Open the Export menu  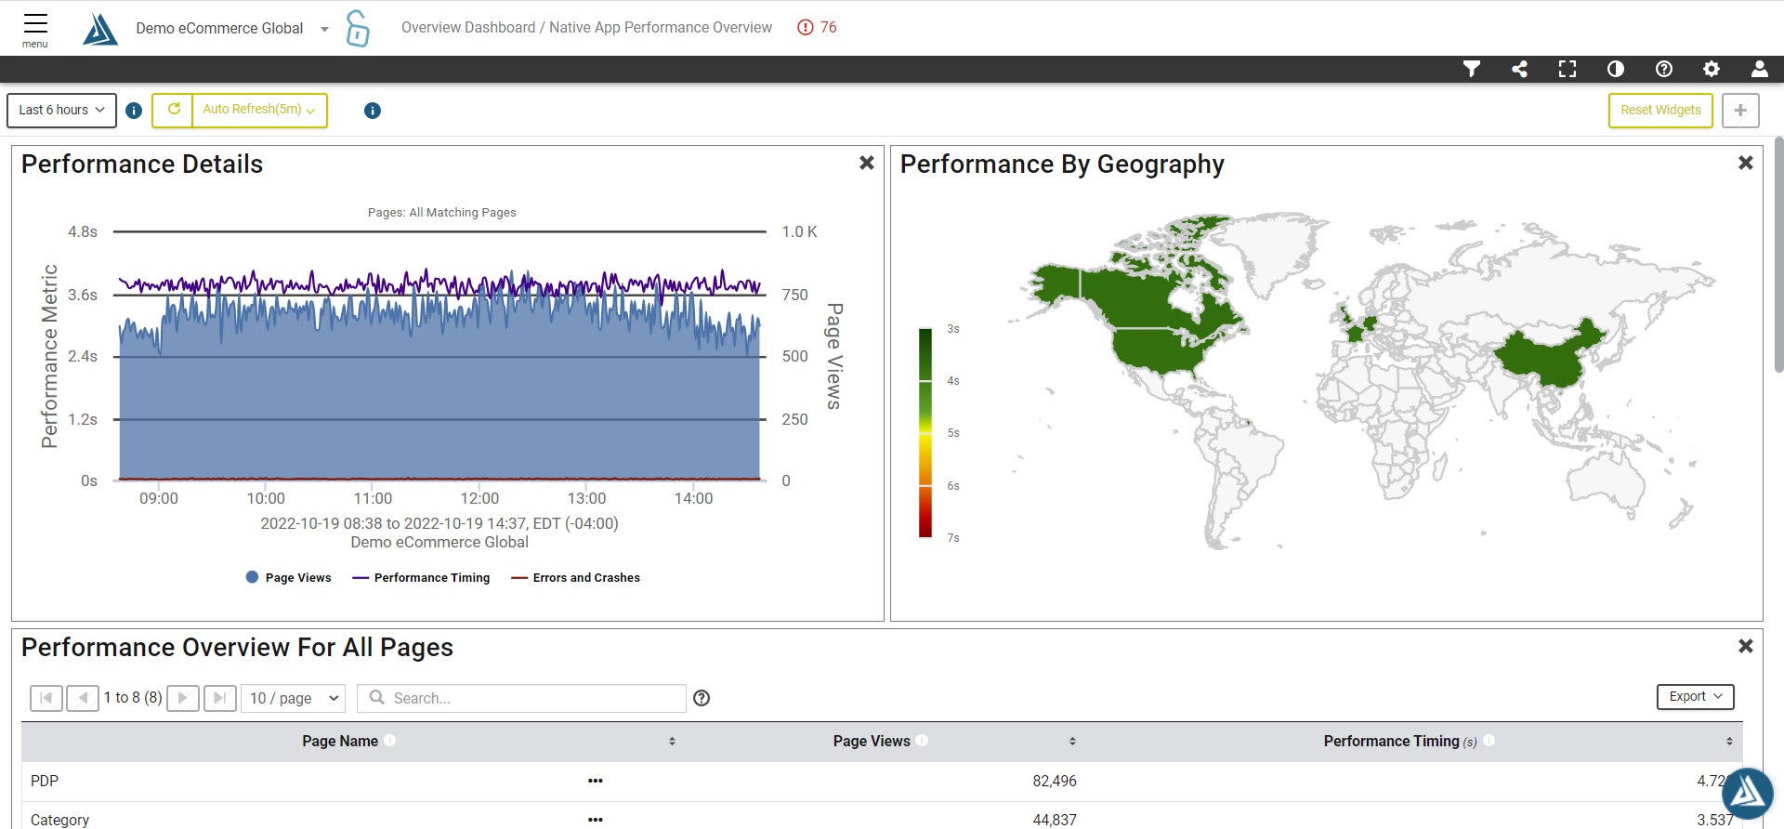click(1695, 697)
